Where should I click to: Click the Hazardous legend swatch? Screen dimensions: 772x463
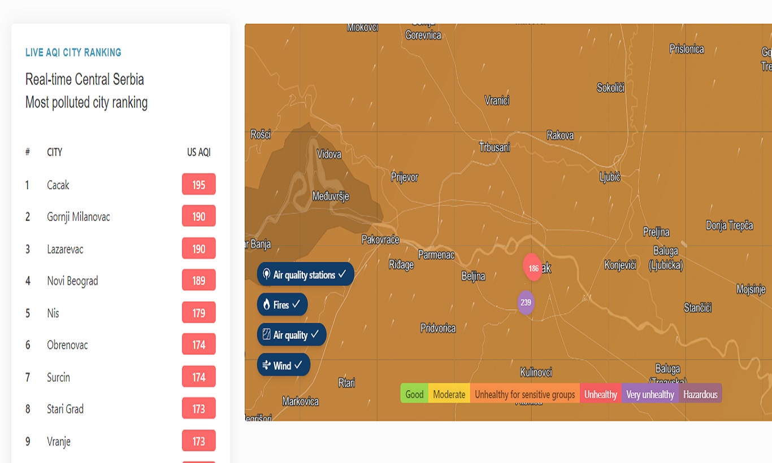700,394
